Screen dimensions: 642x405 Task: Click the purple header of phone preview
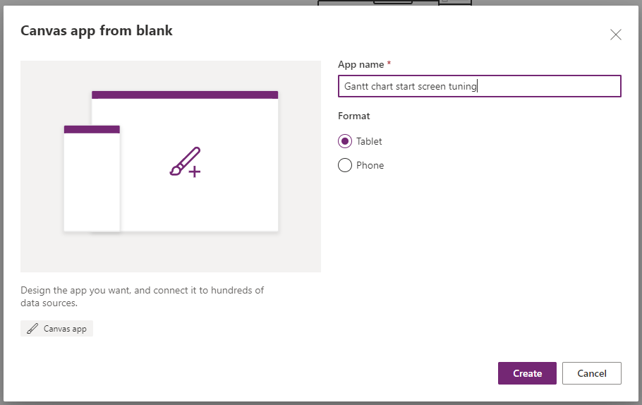92,129
